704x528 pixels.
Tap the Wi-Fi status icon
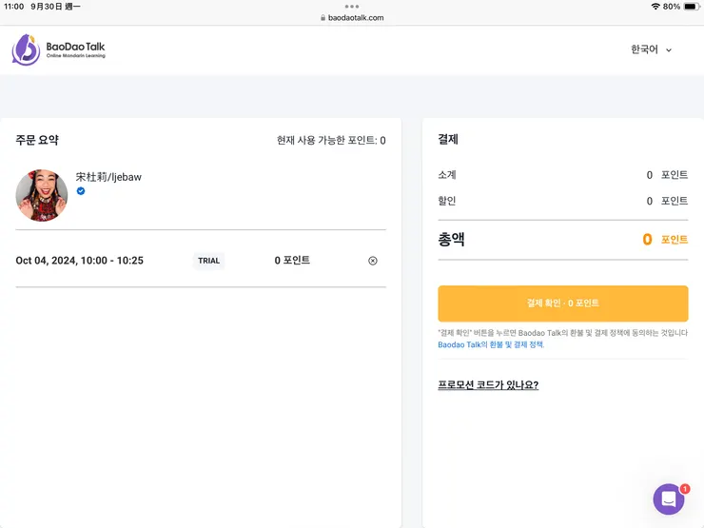(x=655, y=7)
